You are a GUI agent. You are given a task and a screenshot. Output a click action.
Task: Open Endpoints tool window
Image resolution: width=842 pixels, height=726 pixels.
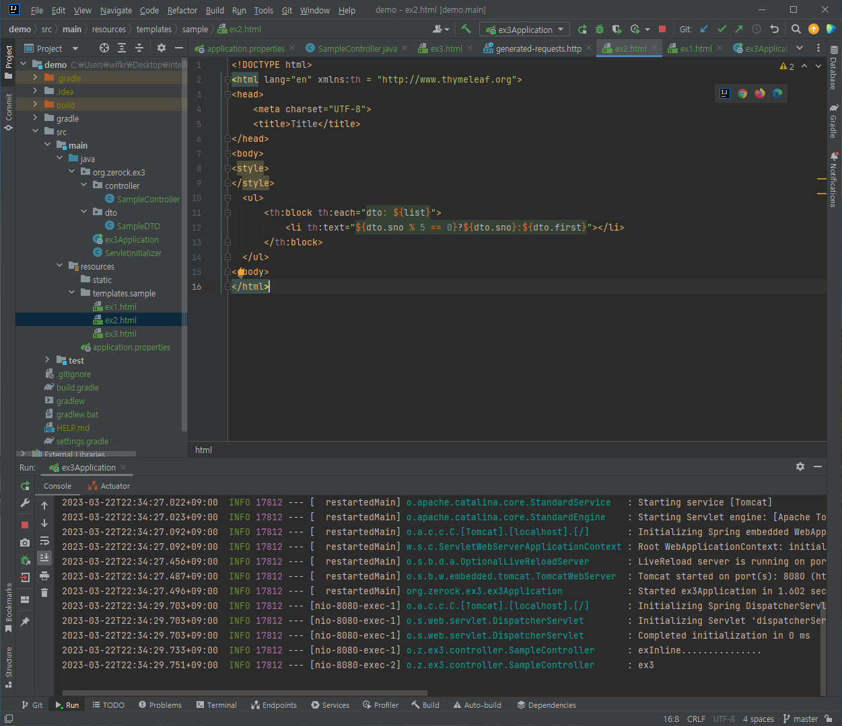tap(274, 705)
